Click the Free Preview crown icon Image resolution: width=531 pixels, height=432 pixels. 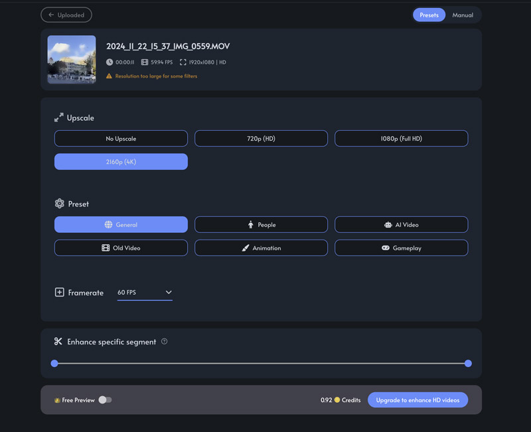click(x=57, y=400)
